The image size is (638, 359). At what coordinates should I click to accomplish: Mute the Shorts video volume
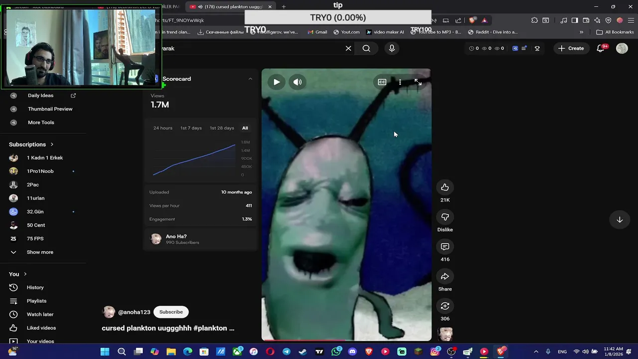point(298,82)
